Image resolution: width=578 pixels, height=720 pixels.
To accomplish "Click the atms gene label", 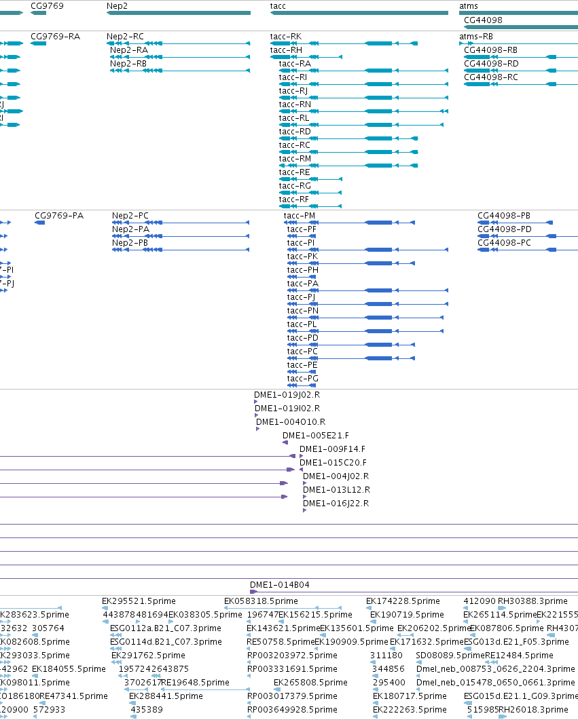I will pos(469,6).
